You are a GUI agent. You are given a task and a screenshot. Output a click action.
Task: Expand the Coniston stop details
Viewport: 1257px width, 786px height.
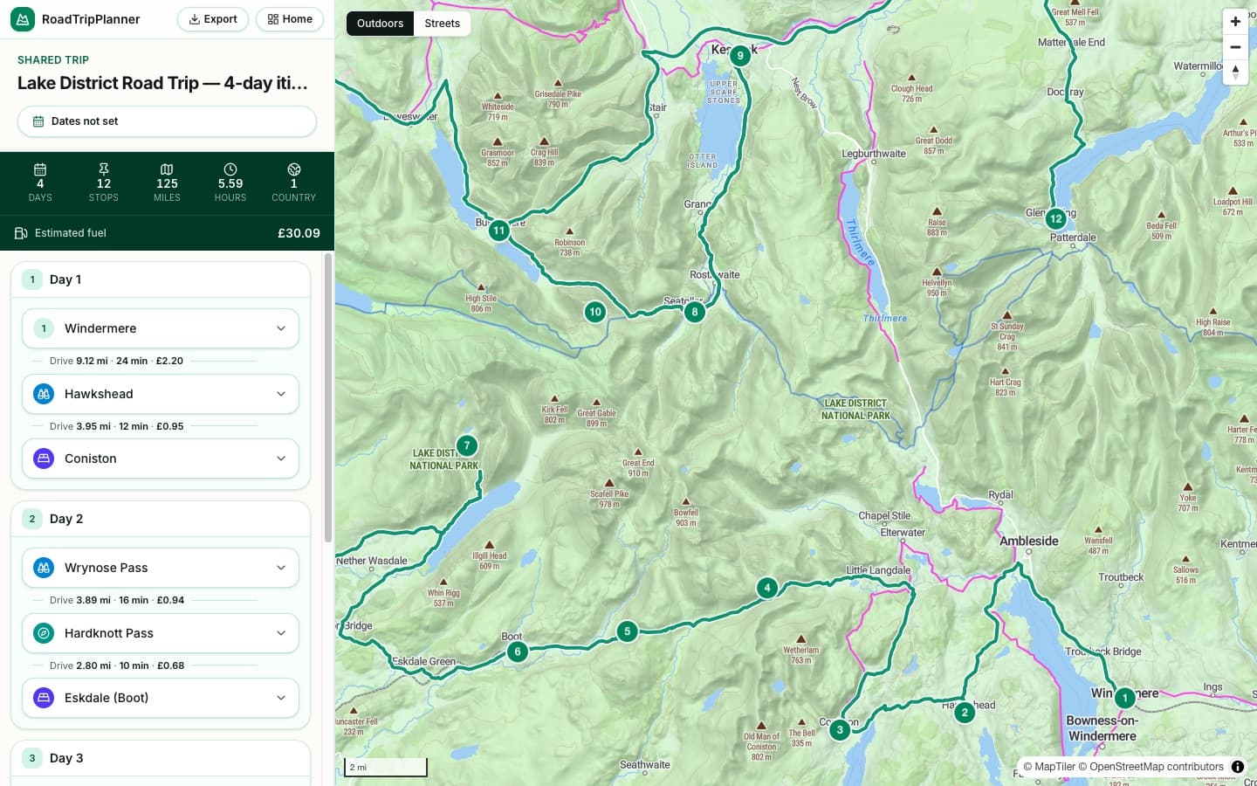coord(161,458)
